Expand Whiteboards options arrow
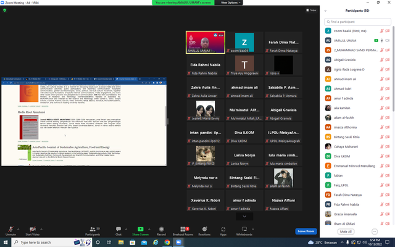395x247 pixels. pyautogui.click(x=252, y=229)
